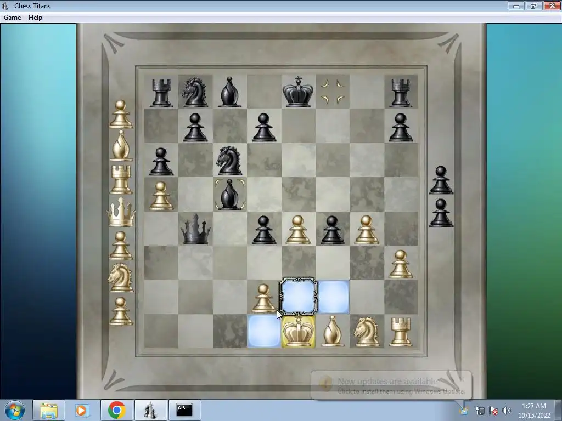Pick the white pawn on h3
This screenshot has height=421, width=562.
click(401, 264)
